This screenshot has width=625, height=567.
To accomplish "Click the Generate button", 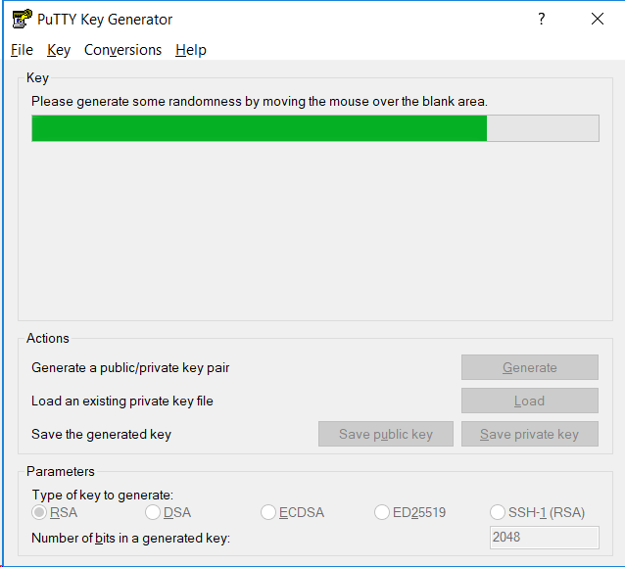I will click(x=530, y=367).
